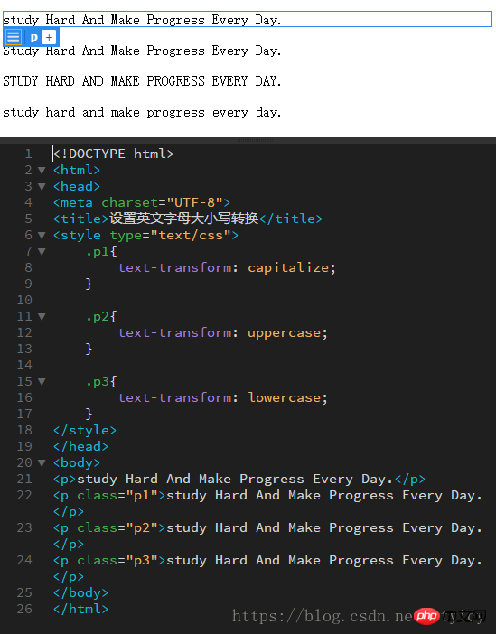This screenshot has width=496, height=634.
Task: Click the hamburger menu icon on the element toolbar
Action: 13,37
